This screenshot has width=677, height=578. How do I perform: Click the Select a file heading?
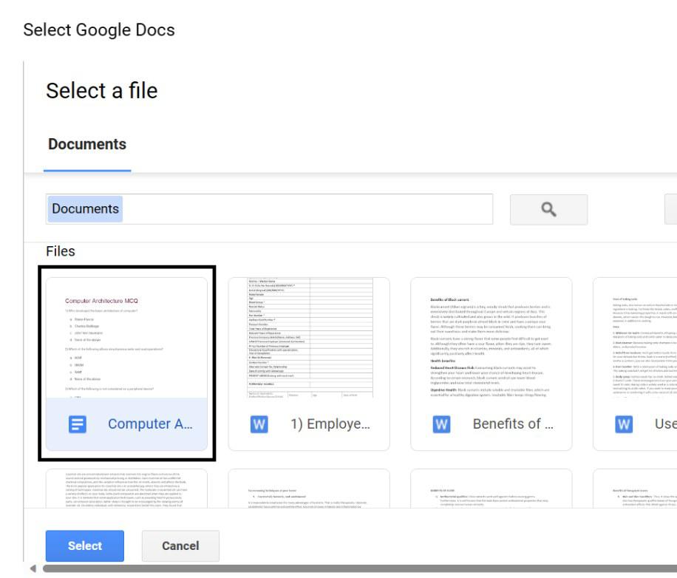102,91
